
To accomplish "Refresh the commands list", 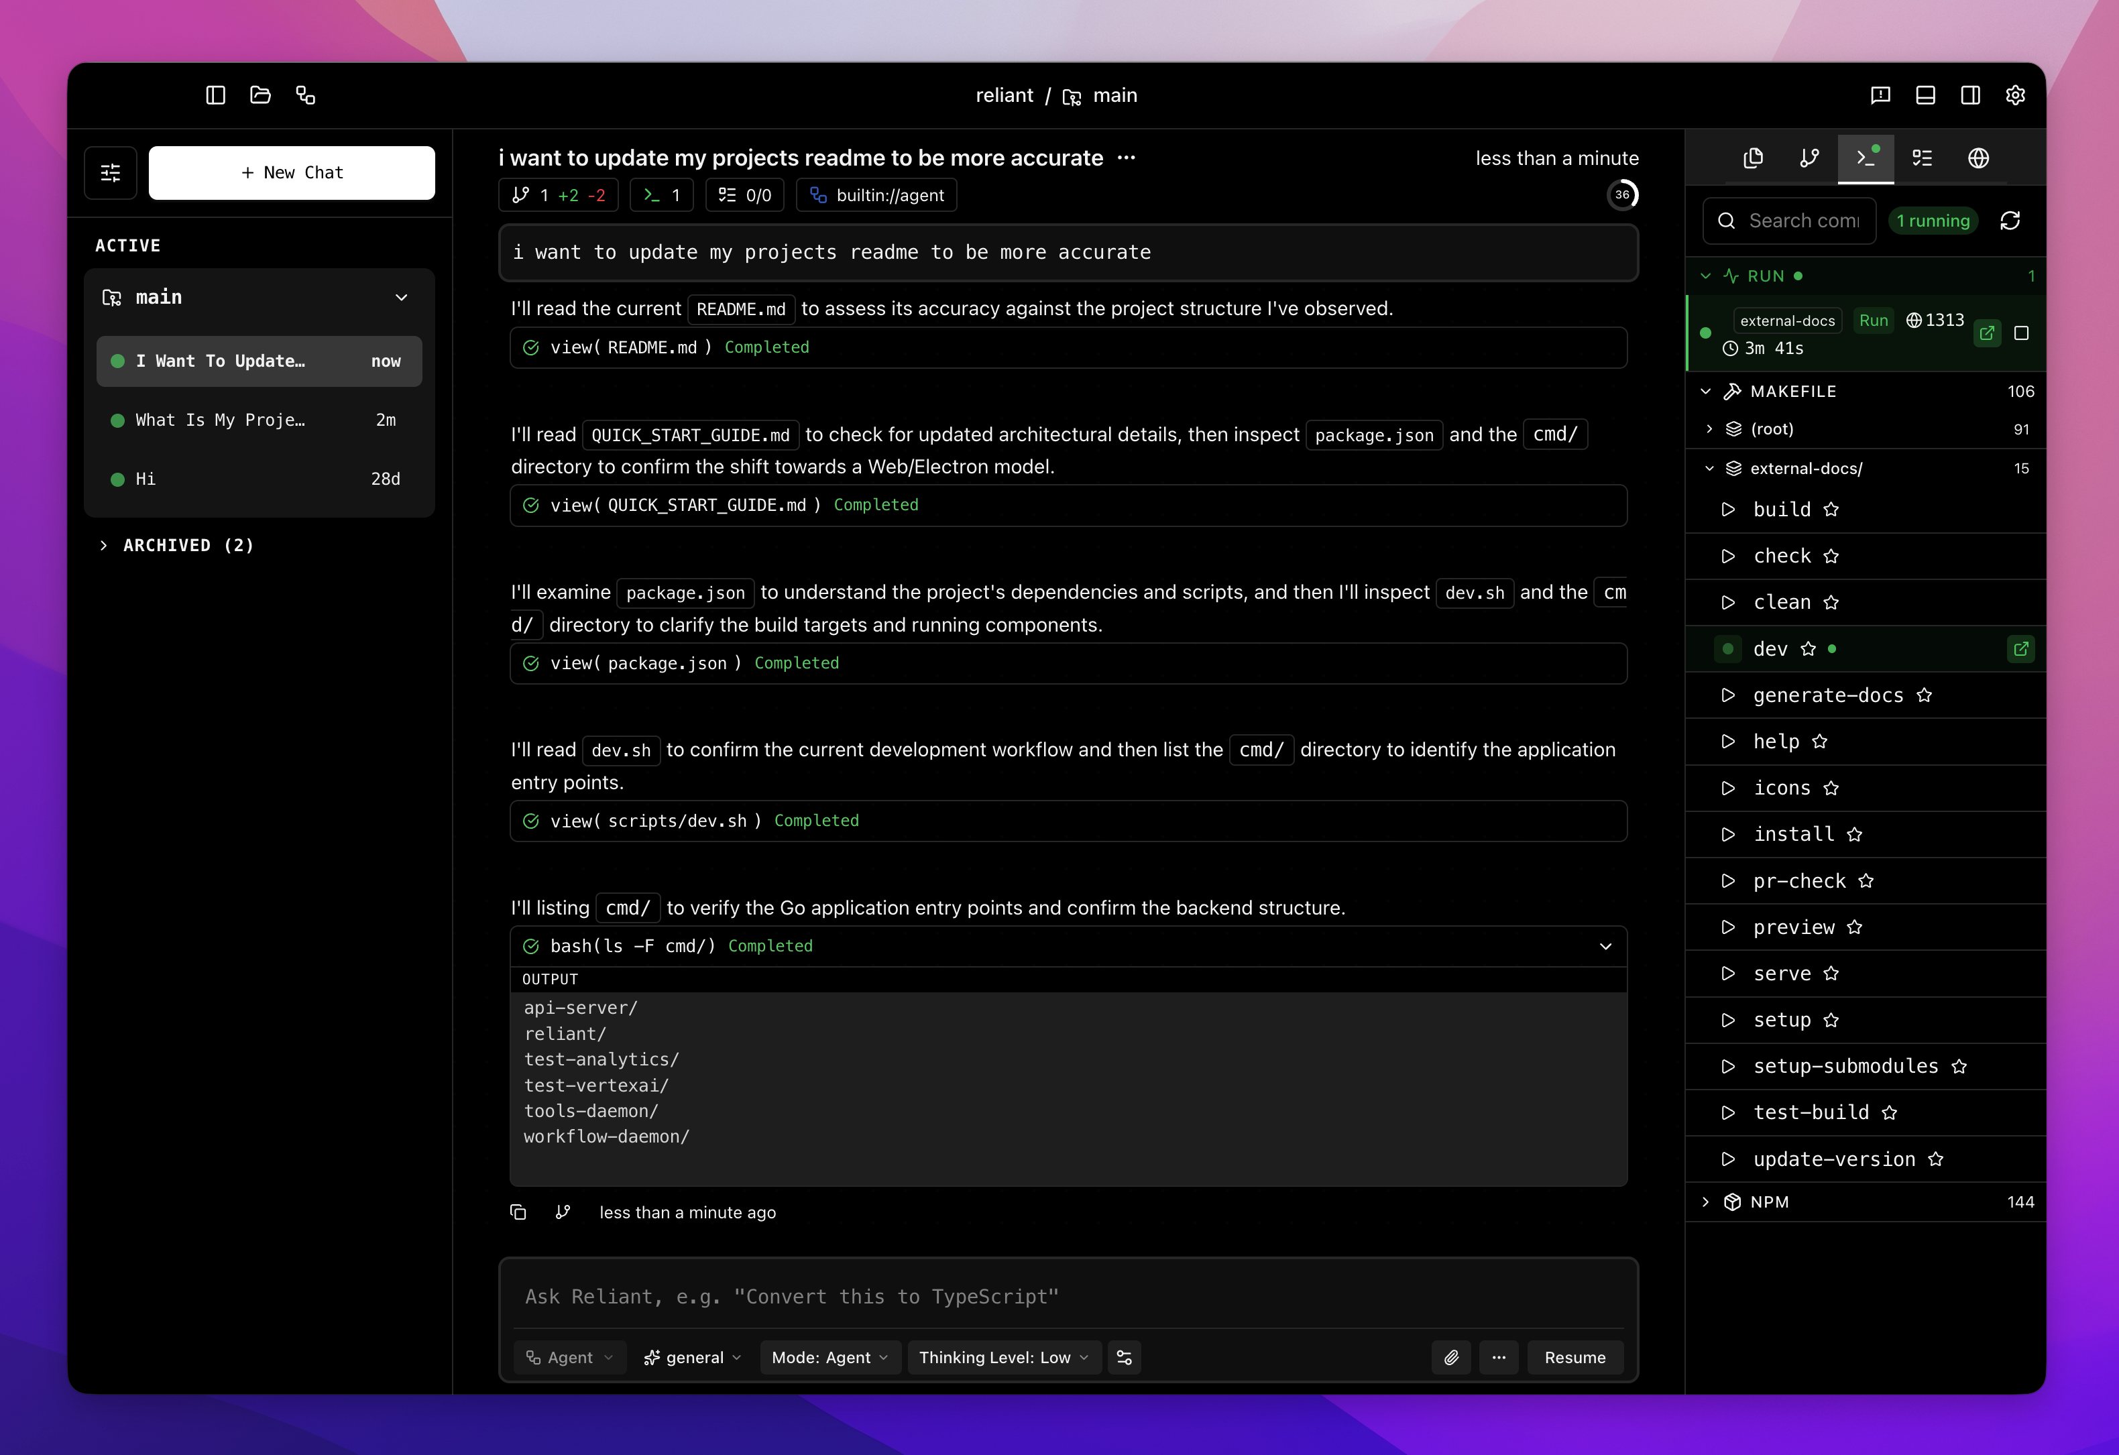I will click(x=2010, y=221).
